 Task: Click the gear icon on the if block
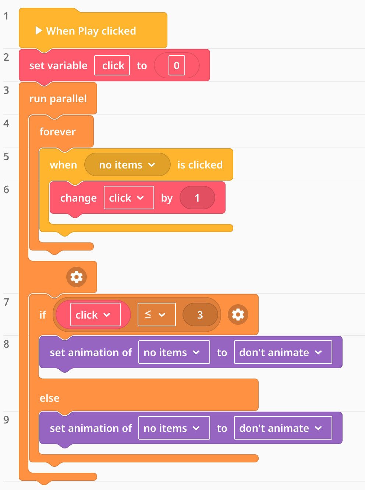[x=238, y=315]
